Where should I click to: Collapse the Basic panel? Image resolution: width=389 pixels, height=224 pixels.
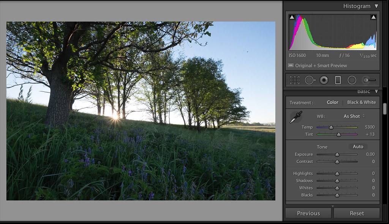click(376, 91)
